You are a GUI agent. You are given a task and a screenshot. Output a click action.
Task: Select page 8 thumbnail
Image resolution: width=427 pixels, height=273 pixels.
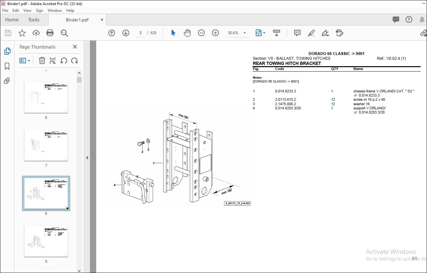click(46, 193)
